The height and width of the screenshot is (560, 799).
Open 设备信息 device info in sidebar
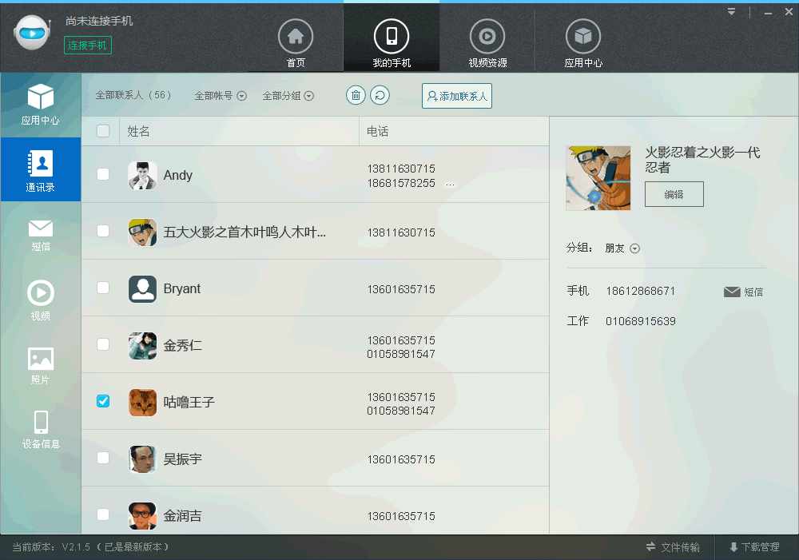click(x=41, y=430)
